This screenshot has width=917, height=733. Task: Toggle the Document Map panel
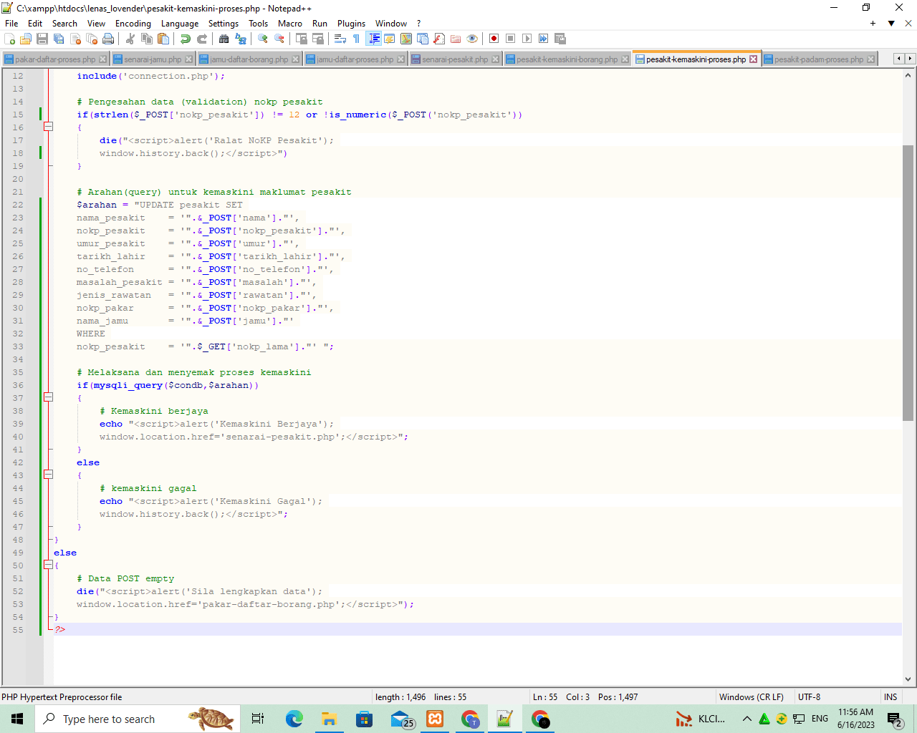pos(406,39)
